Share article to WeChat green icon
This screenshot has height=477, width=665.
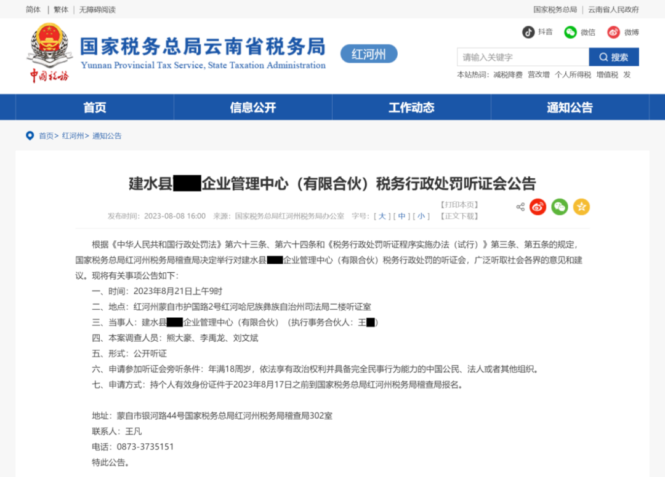(x=560, y=207)
